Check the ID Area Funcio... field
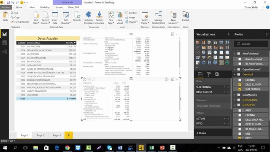270x152 pixels. [x=240, y=64]
